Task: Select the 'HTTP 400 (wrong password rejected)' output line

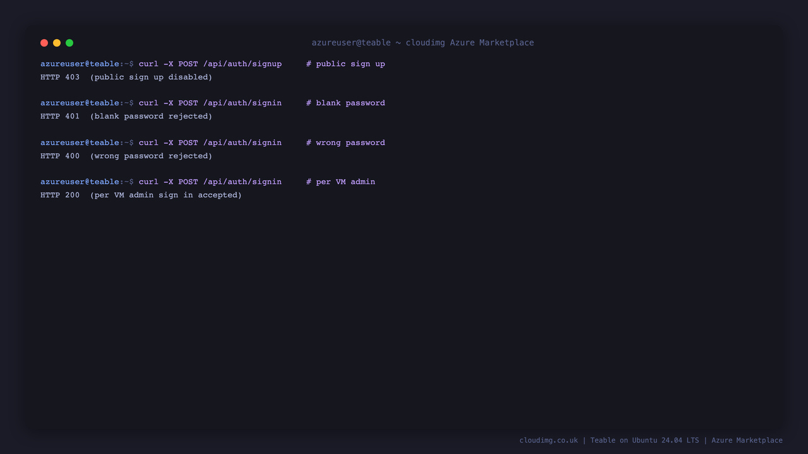Action: [126, 156]
